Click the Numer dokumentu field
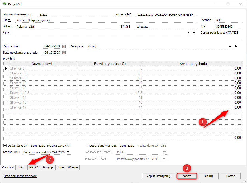The width and height of the screenshot is (247, 183). 76,15
